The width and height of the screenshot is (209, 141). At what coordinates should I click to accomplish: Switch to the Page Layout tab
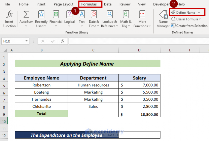pyautogui.click(x=63, y=4)
